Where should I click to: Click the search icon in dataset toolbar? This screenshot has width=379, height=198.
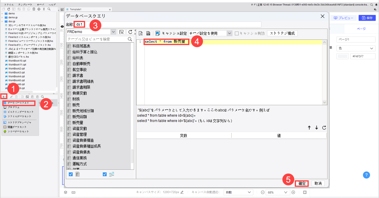(43, 97)
